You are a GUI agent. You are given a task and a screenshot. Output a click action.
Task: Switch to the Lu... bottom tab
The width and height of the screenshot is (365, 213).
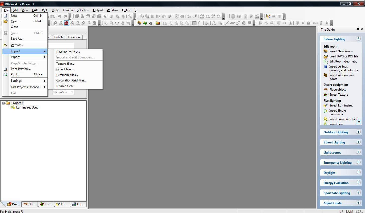(61, 204)
